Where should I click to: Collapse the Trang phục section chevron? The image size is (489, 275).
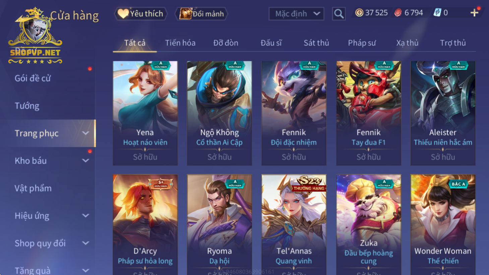coord(86,133)
